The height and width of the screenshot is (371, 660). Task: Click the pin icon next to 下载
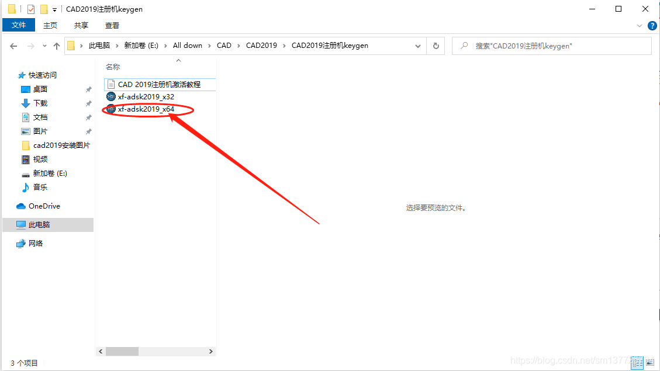pyautogui.click(x=88, y=103)
